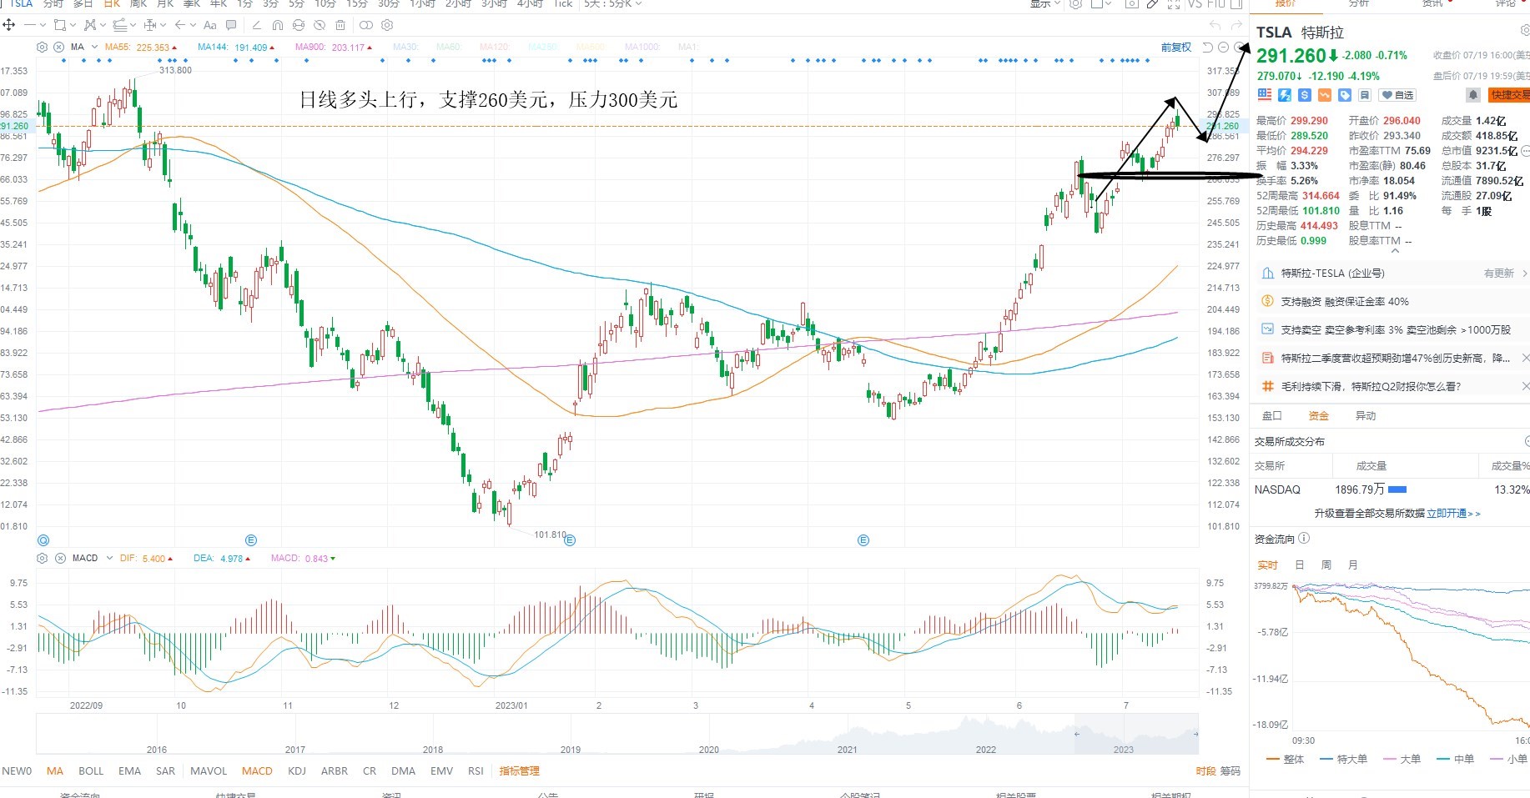1530x798 pixels.
Task: Delete drawings with the trash icon
Action: point(340,25)
